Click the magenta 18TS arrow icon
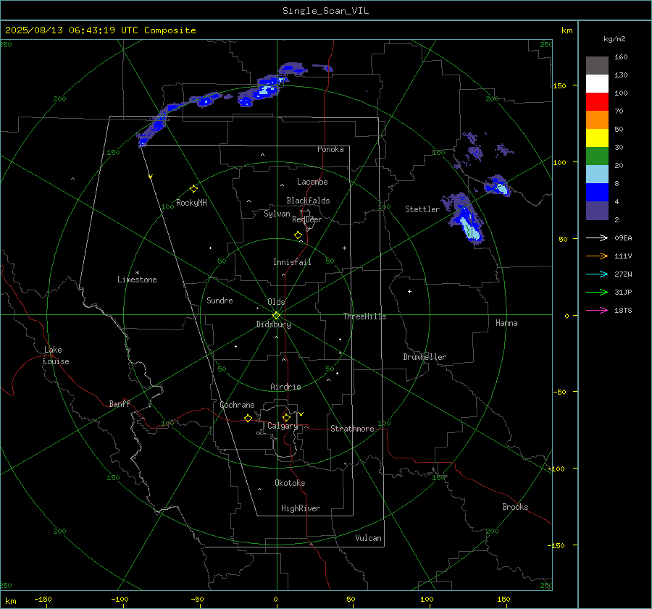 pos(597,310)
